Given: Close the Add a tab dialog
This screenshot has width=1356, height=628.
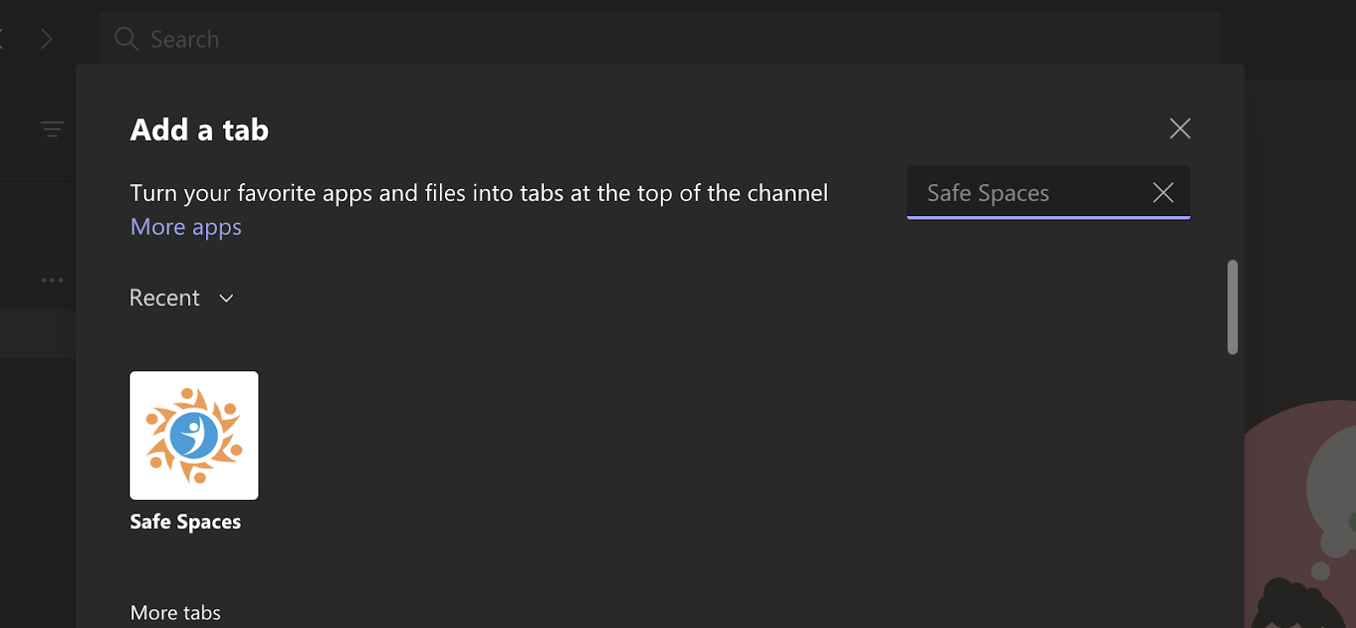Looking at the screenshot, I should 1180,129.
